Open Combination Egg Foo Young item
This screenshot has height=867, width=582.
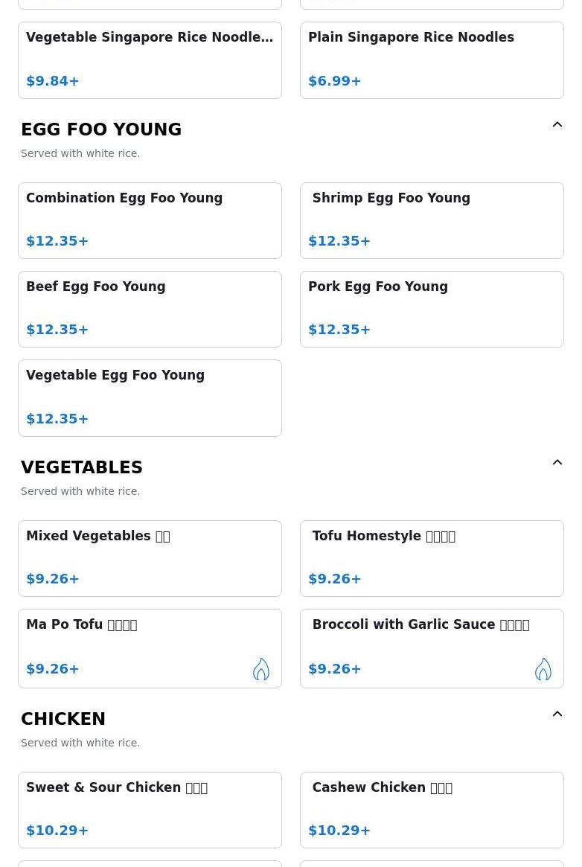[x=150, y=220]
